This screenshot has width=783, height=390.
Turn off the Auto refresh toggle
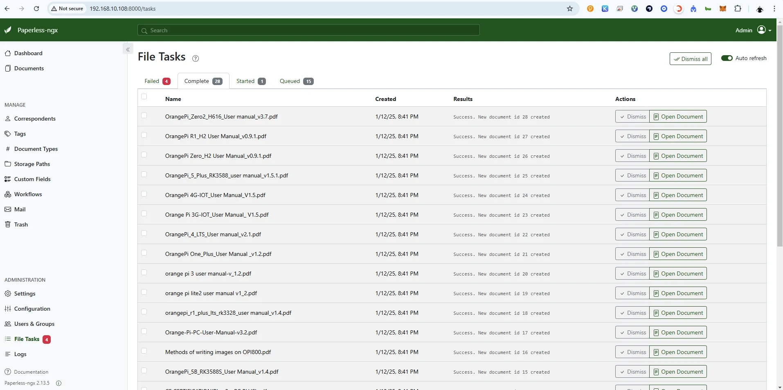pyautogui.click(x=727, y=58)
